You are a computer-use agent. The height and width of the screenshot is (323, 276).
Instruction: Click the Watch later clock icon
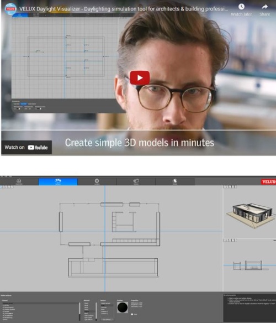241,7
